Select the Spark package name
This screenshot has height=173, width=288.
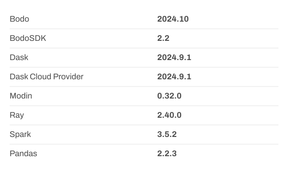point(20,134)
